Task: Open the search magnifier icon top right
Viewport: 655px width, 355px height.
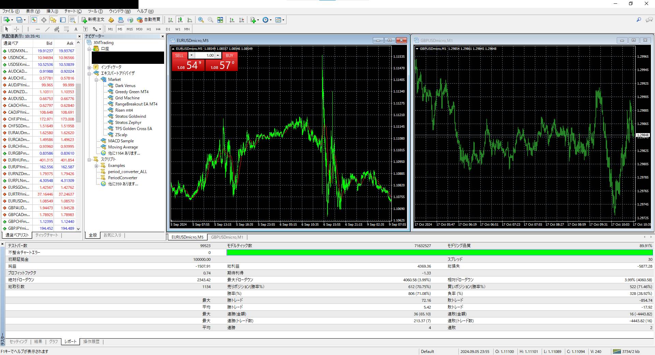Action: 639,20
